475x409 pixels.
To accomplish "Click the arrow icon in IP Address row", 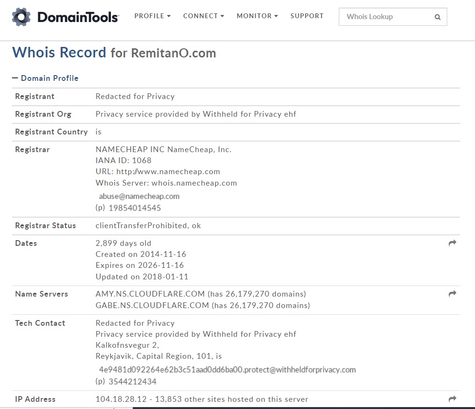I will point(452,399).
